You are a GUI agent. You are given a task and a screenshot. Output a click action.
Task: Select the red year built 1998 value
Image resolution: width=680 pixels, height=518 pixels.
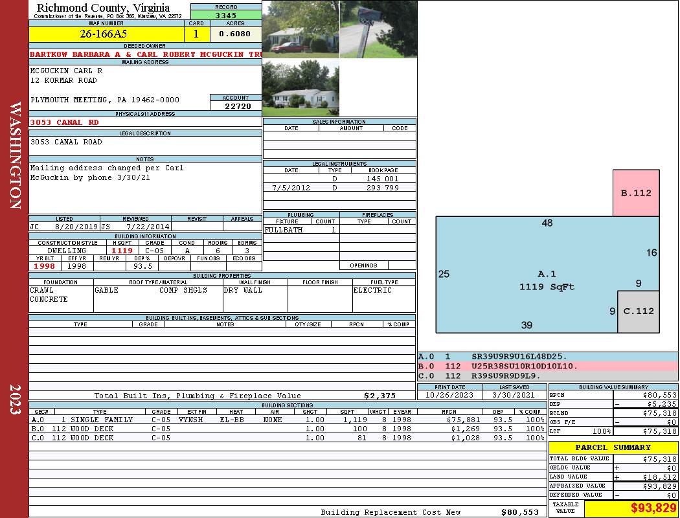click(44, 266)
